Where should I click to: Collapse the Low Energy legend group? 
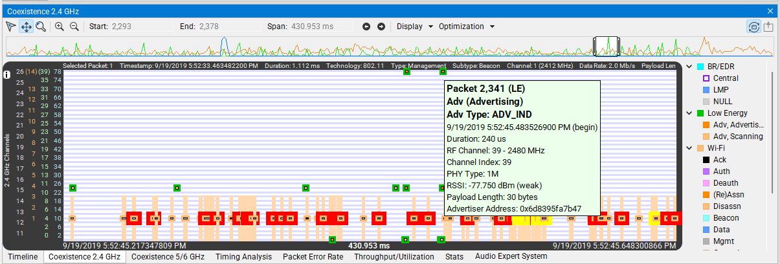tap(689, 113)
